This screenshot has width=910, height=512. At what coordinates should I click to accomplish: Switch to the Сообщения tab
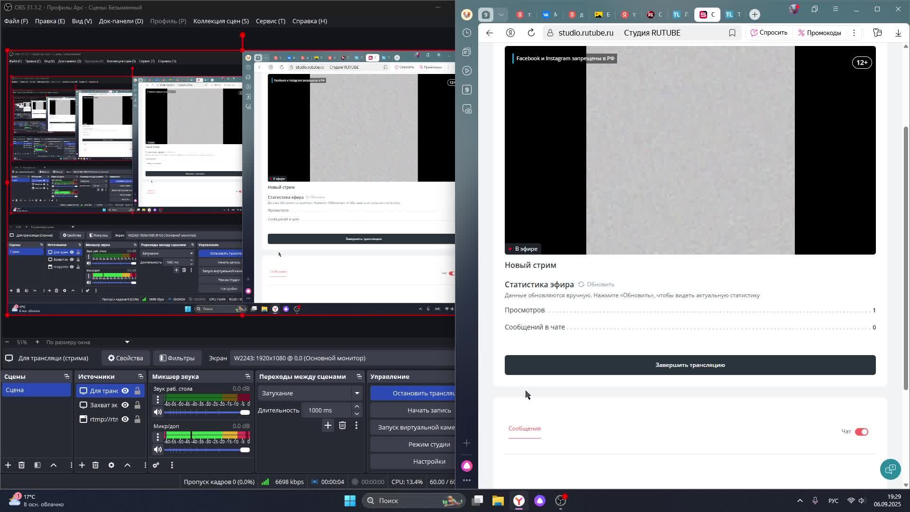(x=524, y=429)
